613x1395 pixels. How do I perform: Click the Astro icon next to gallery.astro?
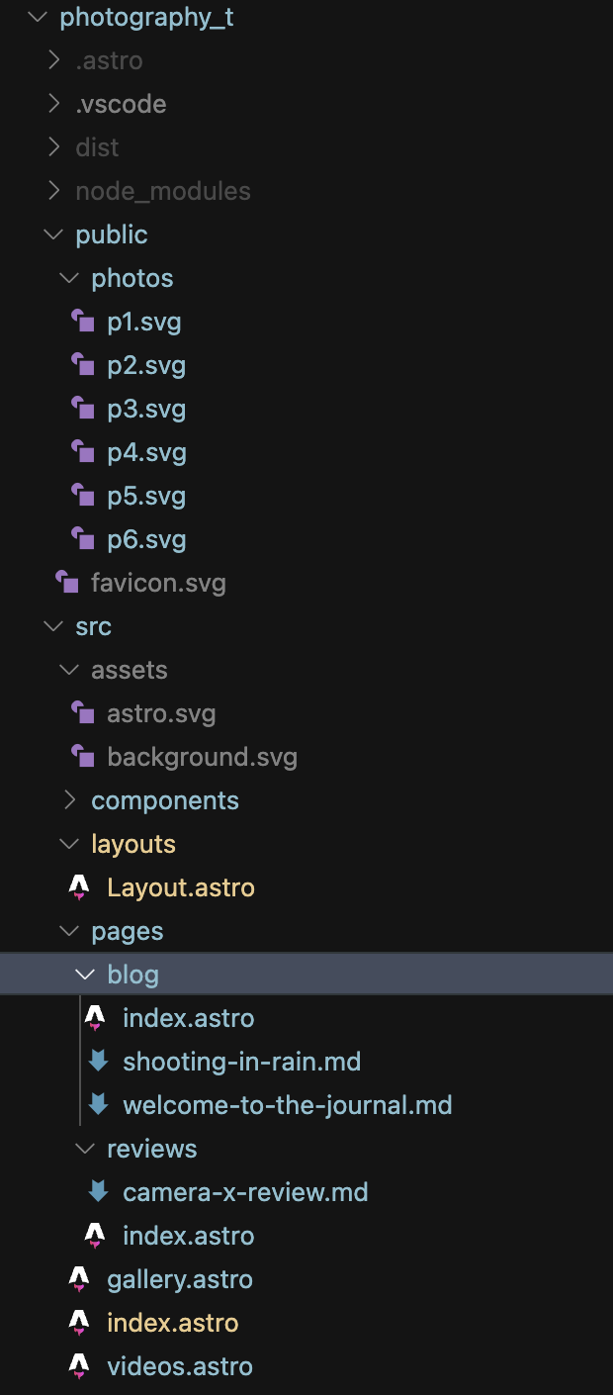pos(79,1279)
